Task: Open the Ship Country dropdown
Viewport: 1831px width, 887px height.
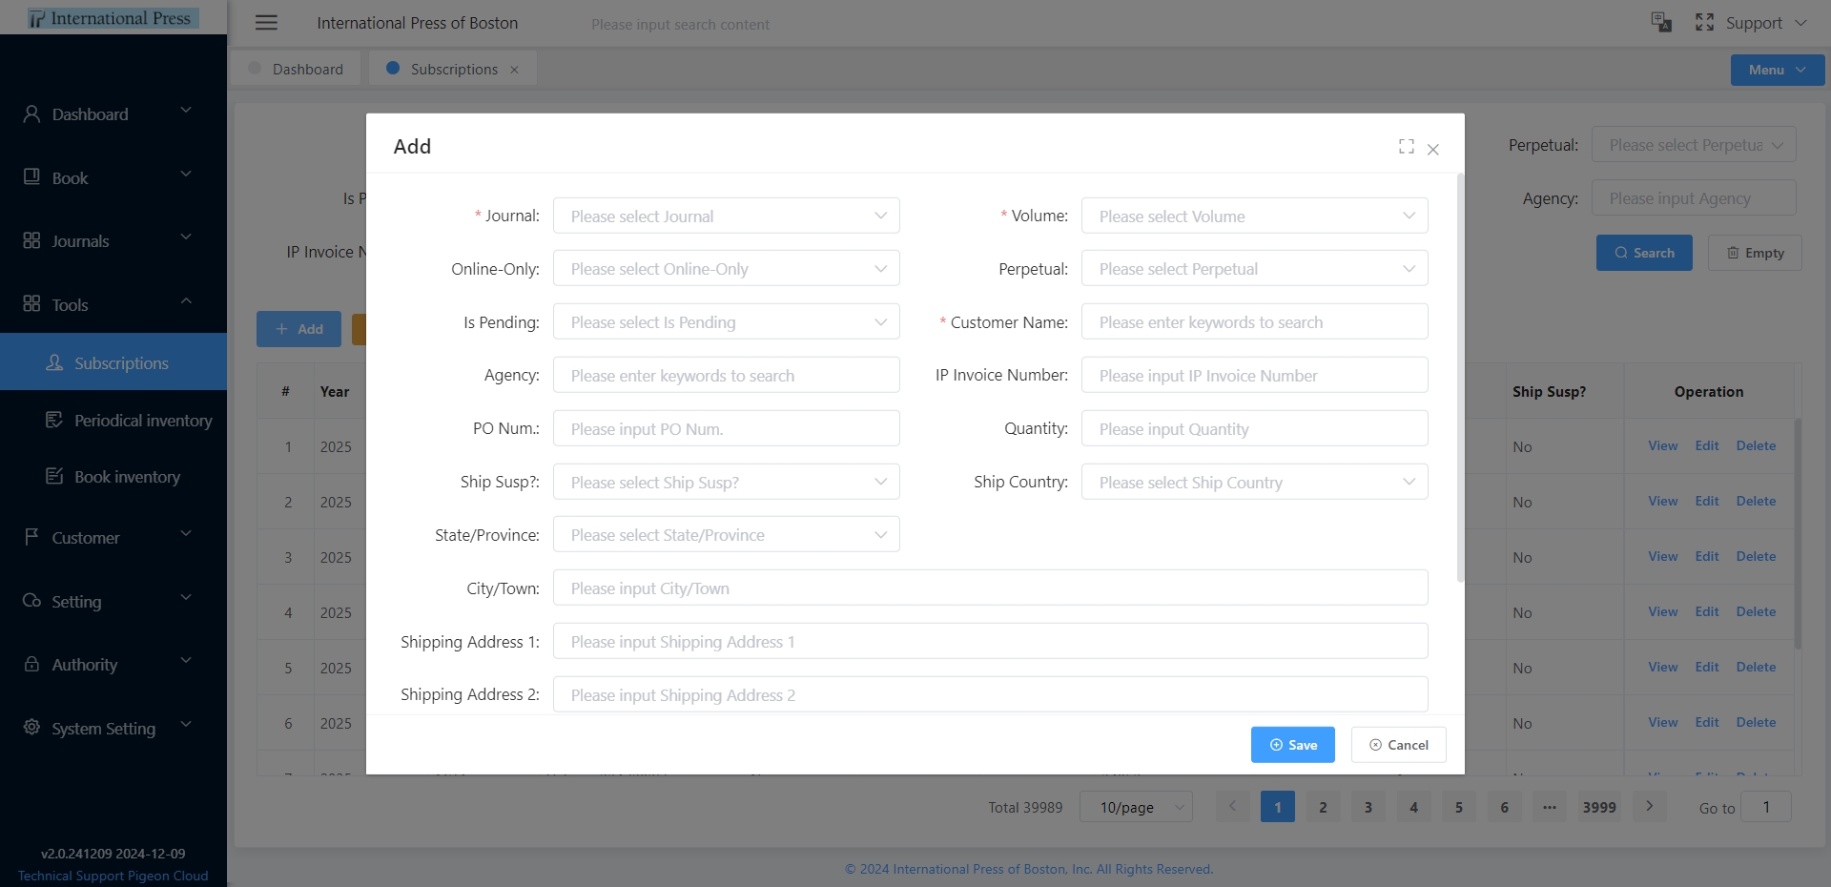Action: [1254, 483]
